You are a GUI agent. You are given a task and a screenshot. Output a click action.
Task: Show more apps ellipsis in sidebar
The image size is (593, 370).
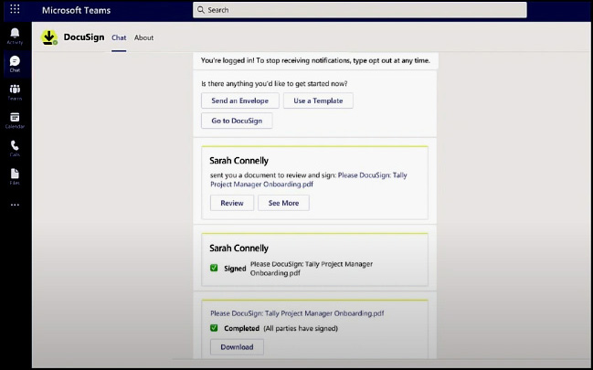[x=15, y=205]
